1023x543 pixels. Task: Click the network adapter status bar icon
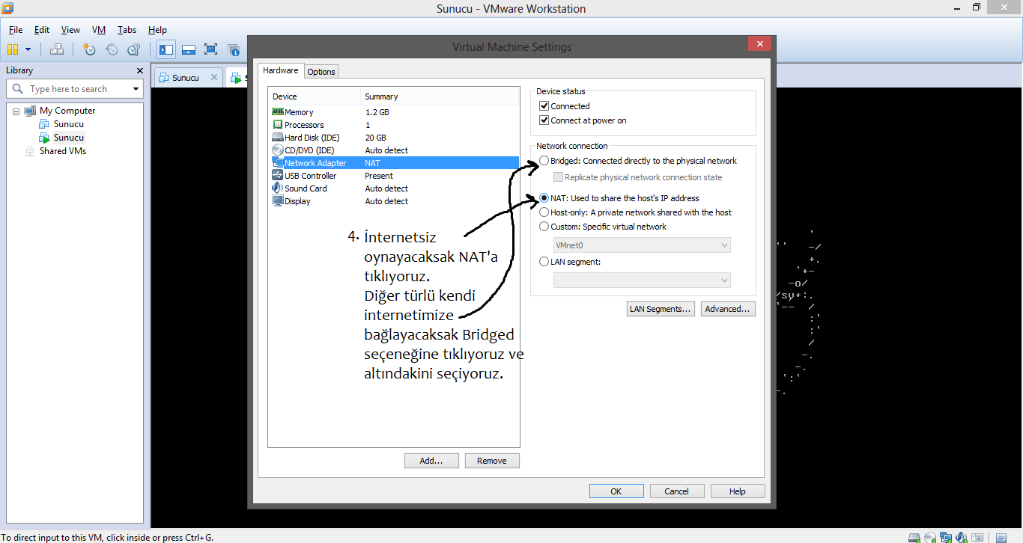[x=946, y=537]
